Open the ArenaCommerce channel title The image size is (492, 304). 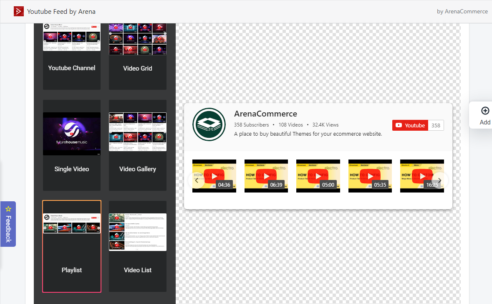265,114
